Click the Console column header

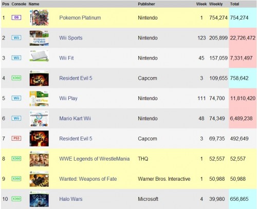pyautogui.click(x=19, y=4)
